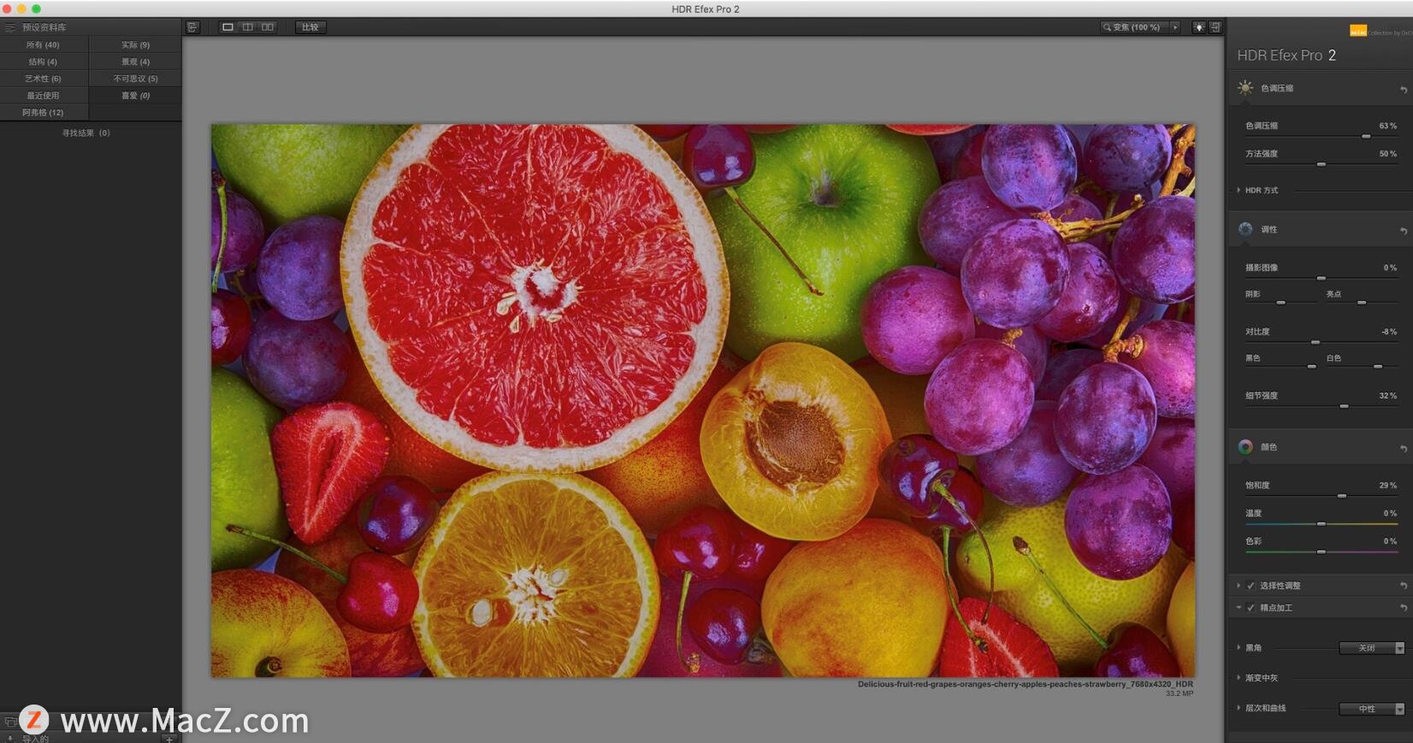Open the 最近使用 presets
Screen dimensions: 1413x743
pyautogui.click(x=44, y=96)
